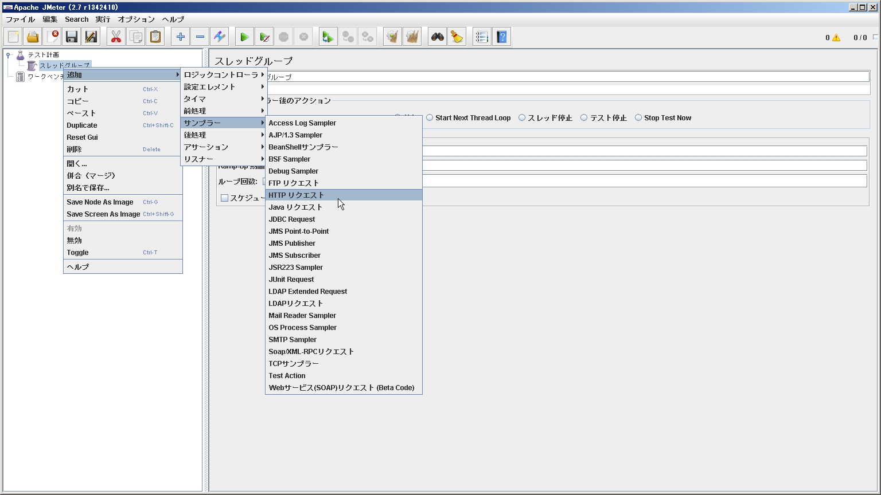Screen dimensions: 881x495
Task: Choose 削除 in context menu
Action: click(123, 150)
